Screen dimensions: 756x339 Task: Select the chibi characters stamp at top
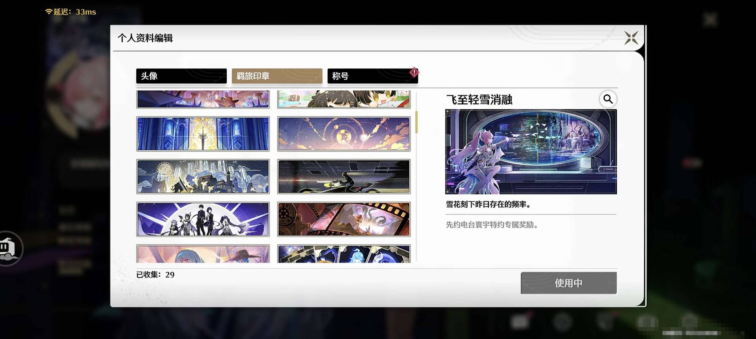pyautogui.click(x=344, y=99)
